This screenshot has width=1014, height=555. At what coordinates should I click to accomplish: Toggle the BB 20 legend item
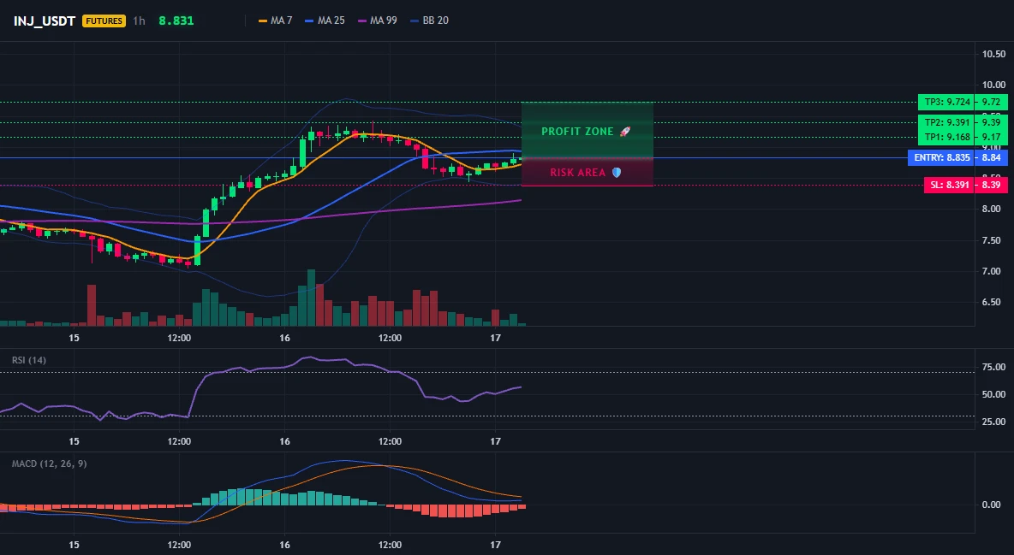[429, 21]
